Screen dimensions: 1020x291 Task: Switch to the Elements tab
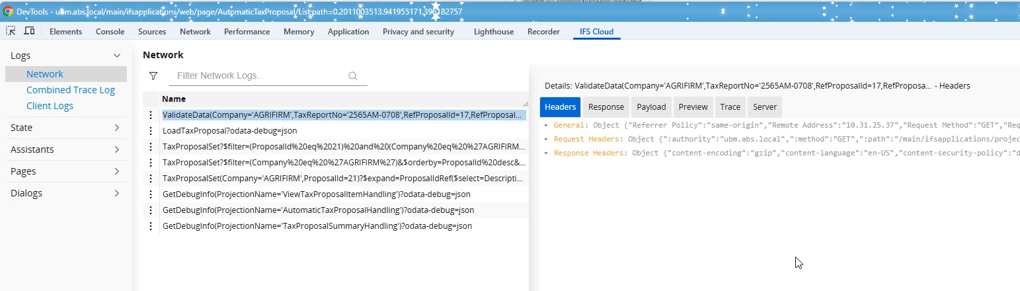(x=66, y=32)
